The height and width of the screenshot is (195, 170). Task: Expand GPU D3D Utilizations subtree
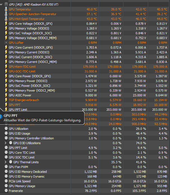[x=5, y=143]
